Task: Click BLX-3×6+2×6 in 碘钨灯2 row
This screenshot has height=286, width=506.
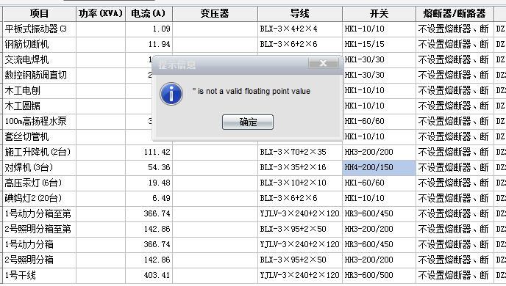Action: [300, 199]
